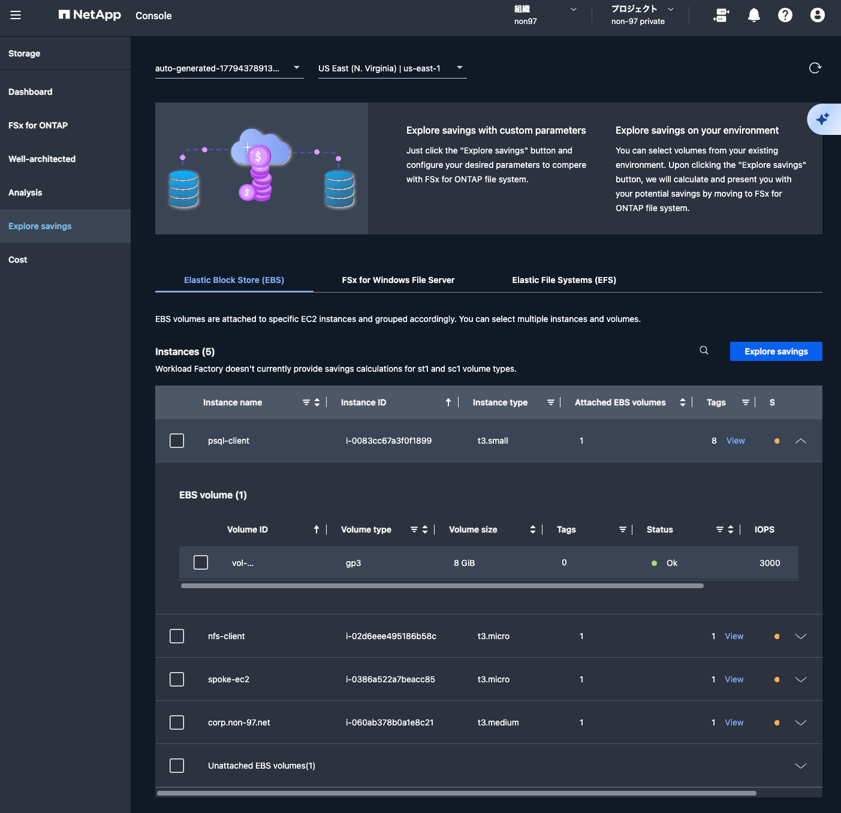The width and height of the screenshot is (841, 813).
Task: Check the vol-... volume row checkbox
Action: click(201, 562)
